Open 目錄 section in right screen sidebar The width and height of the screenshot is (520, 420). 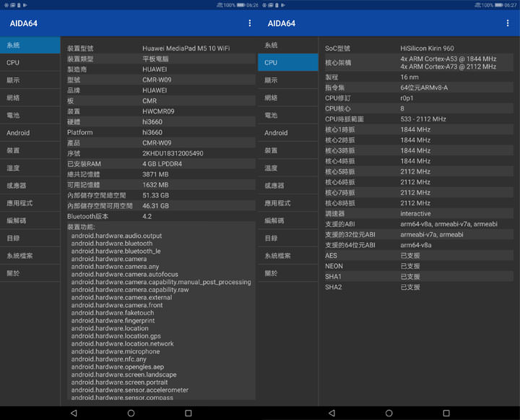coord(288,238)
